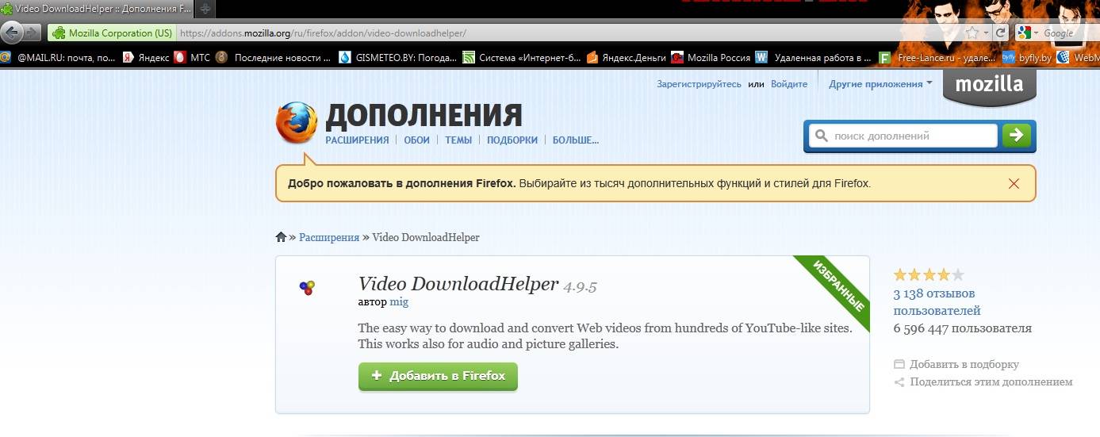Open the Система «Интернет-б... bookmark
Image resolution: width=1100 pixels, height=437 pixels.
tap(522, 58)
